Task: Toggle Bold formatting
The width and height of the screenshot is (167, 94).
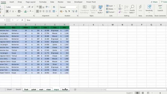Action: 7,11
